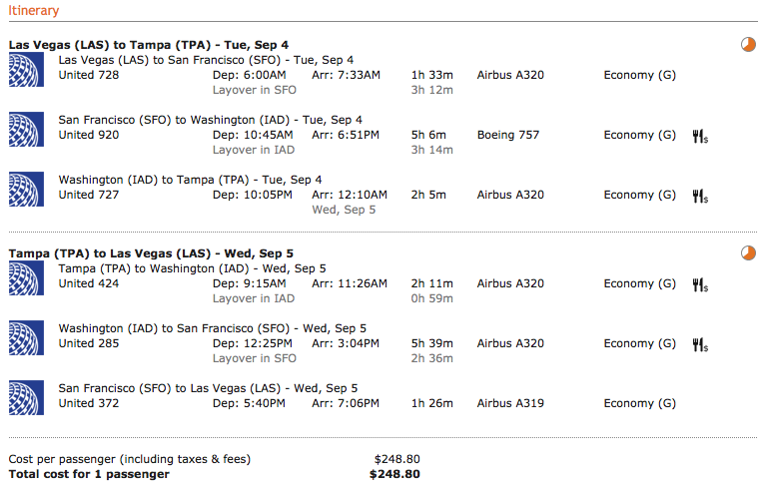The width and height of the screenshot is (773, 490).
Task: Click the 0h 59m layover duration
Action: coord(431,298)
